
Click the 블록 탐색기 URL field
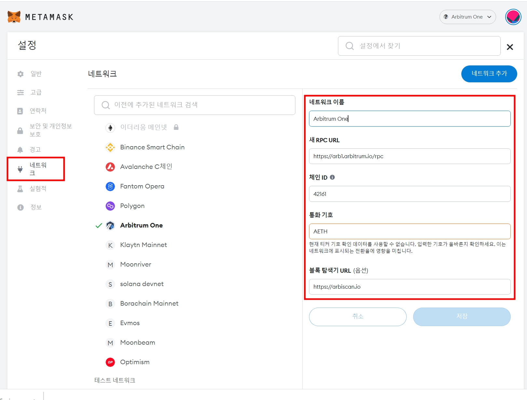[x=410, y=287]
